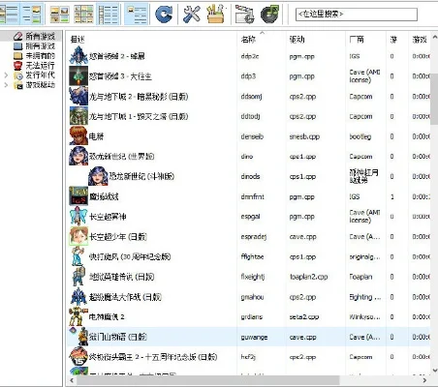Select 所有游戏 in the folder tree
Image resolution: width=438 pixels, height=387 pixels.
40,36
